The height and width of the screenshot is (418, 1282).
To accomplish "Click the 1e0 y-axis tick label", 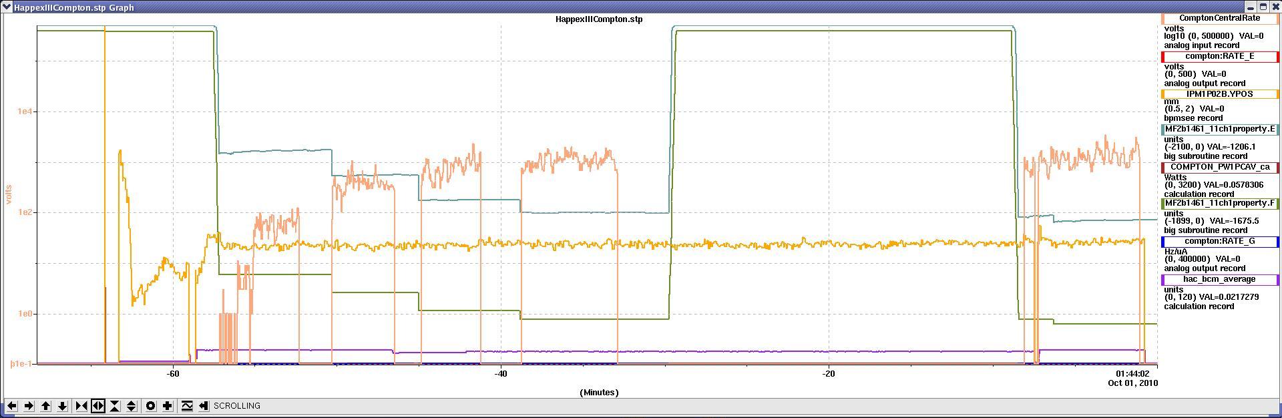I will pyautogui.click(x=25, y=314).
